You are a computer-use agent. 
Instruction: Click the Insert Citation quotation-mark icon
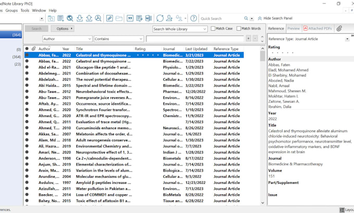tap(130, 18)
